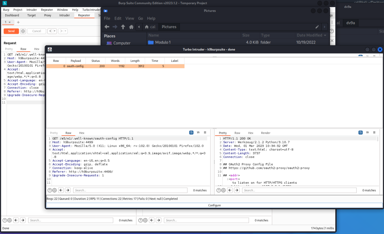Switch to the Proxy tab

[x=48, y=15]
